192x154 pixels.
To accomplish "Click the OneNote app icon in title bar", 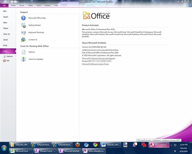I will coord(1,2).
